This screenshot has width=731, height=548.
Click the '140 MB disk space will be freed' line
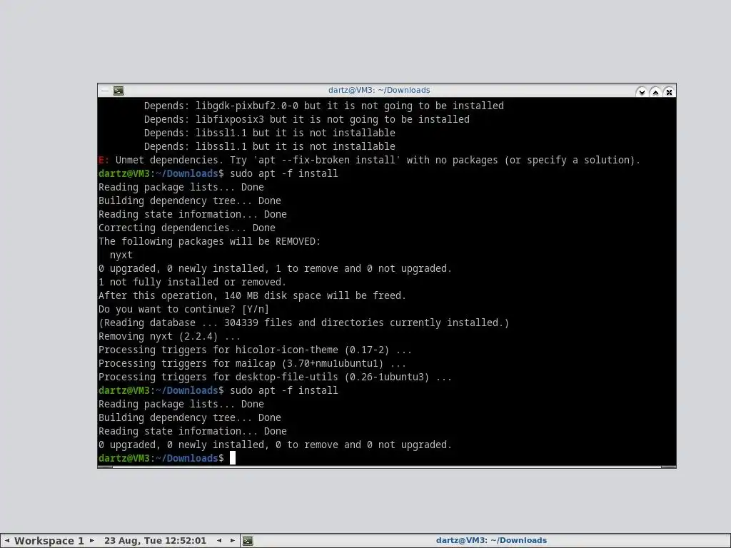(x=252, y=295)
